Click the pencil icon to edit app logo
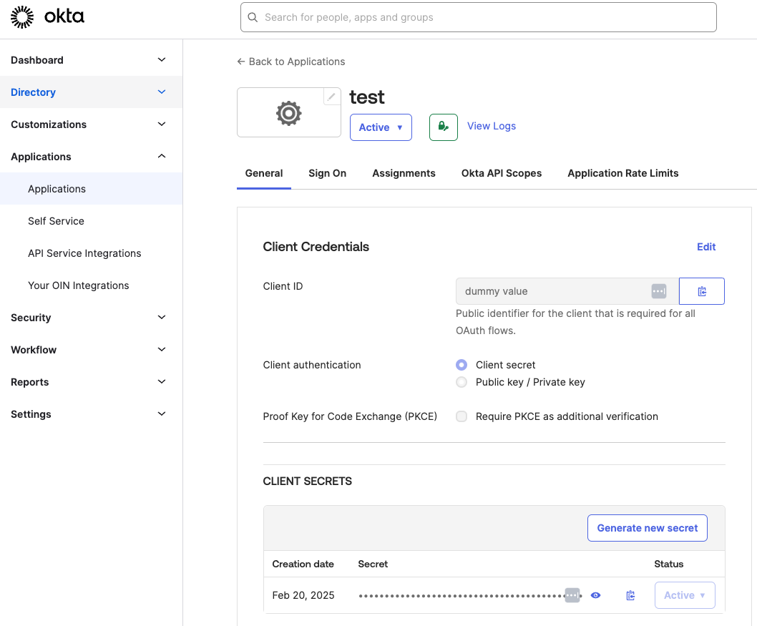 pyautogui.click(x=331, y=97)
